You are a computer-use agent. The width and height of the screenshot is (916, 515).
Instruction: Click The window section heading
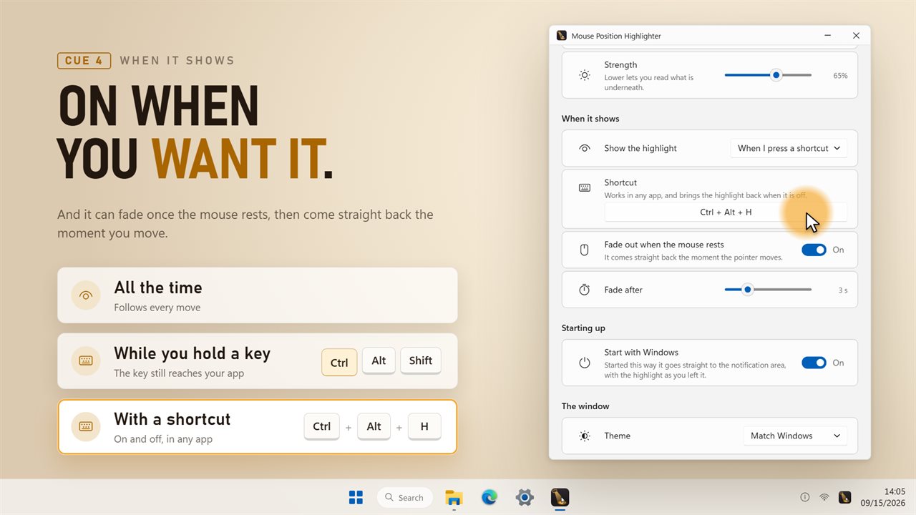pos(585,406)
